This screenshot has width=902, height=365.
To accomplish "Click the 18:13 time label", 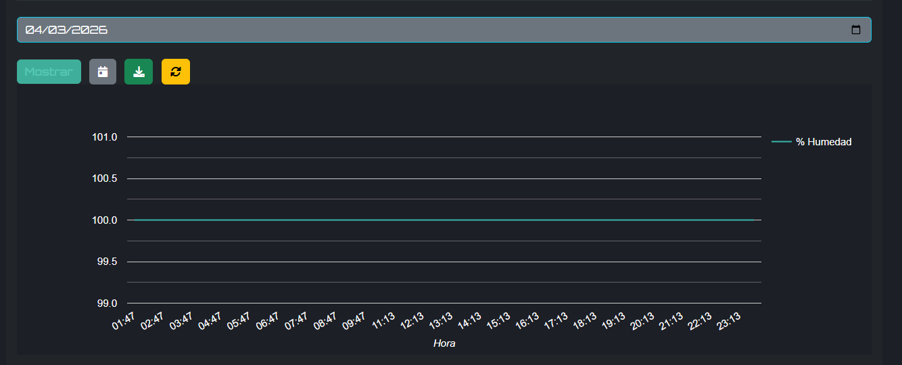I will point(585,320).
